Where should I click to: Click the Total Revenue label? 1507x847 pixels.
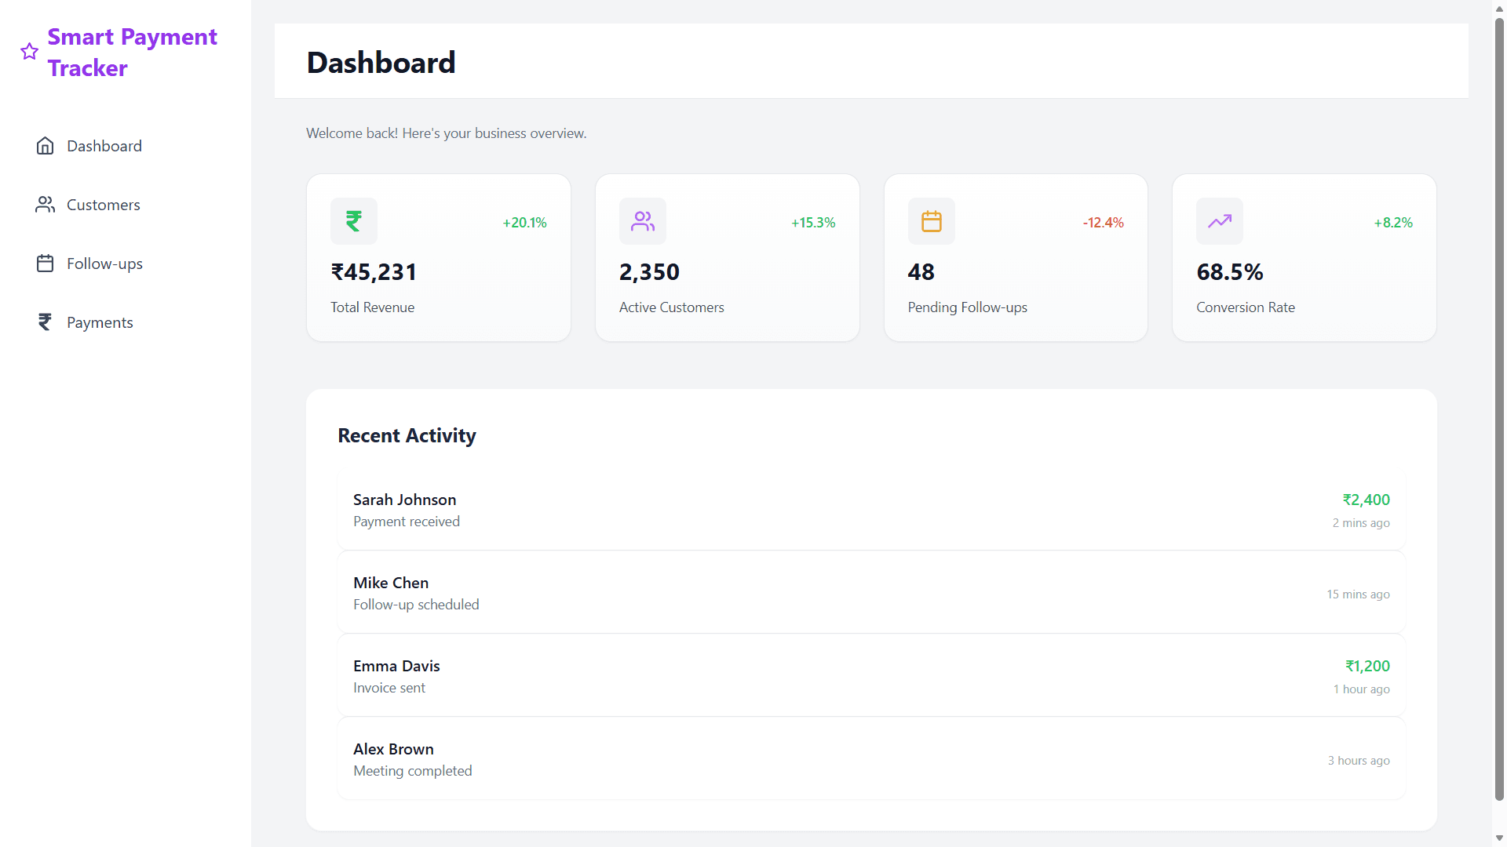click(x=372, y=307)
